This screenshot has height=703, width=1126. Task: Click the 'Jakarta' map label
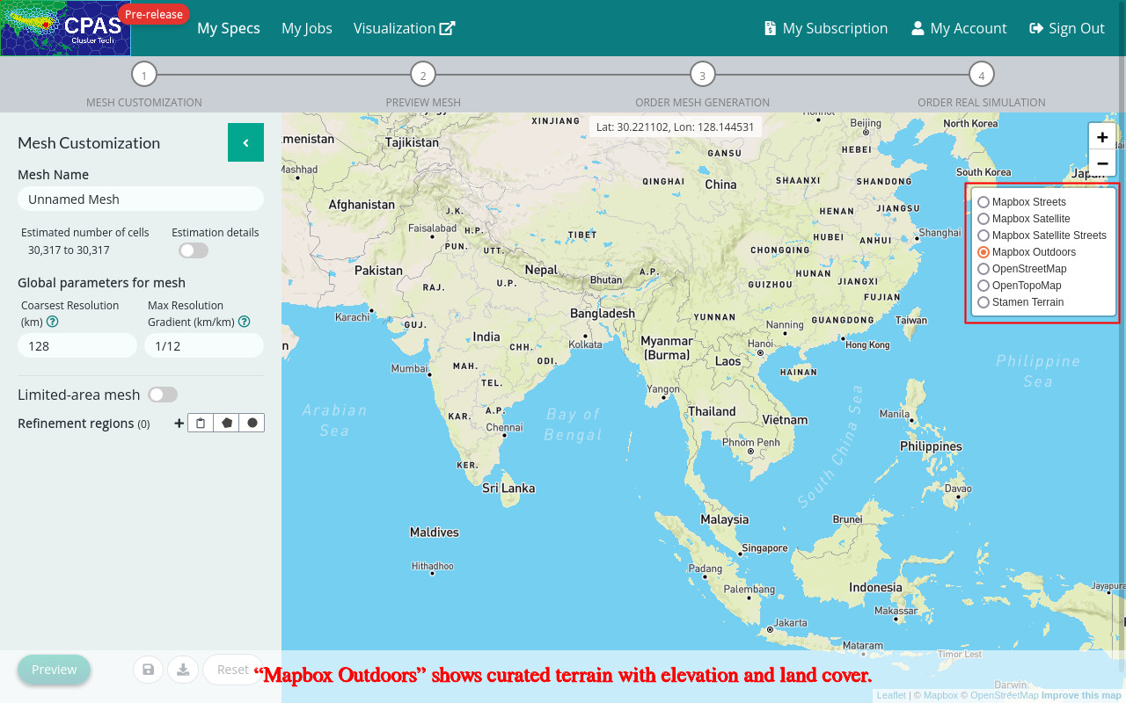(x=790, y=623)
